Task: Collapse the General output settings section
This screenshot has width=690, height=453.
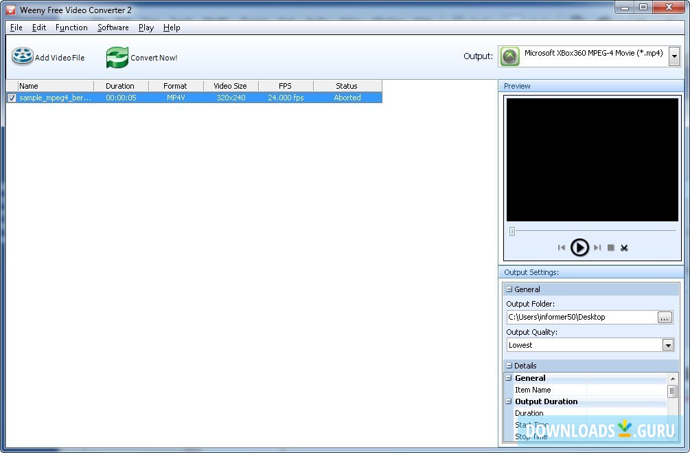Action: pos(509,289)
